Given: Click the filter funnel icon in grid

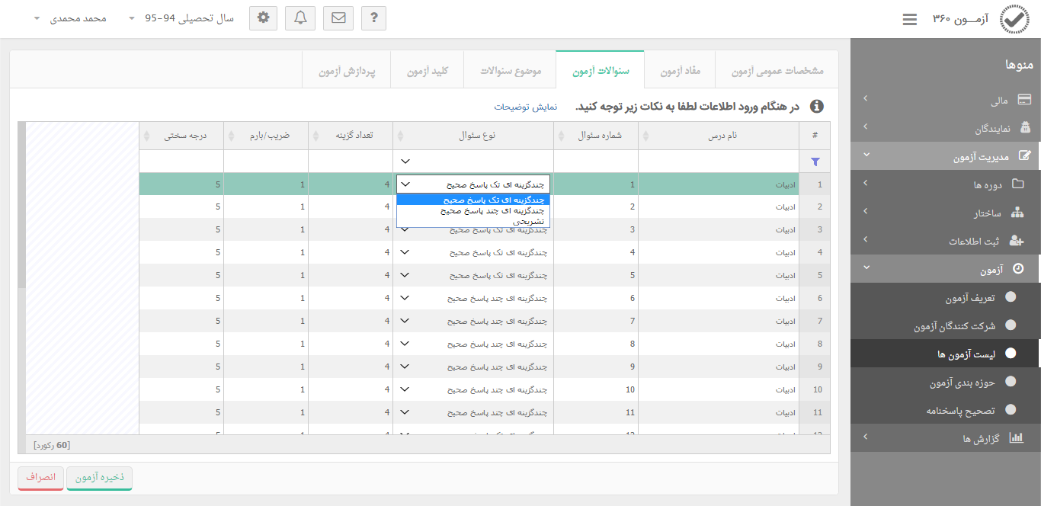Looking at the screenshot, I should click(815, 162).
